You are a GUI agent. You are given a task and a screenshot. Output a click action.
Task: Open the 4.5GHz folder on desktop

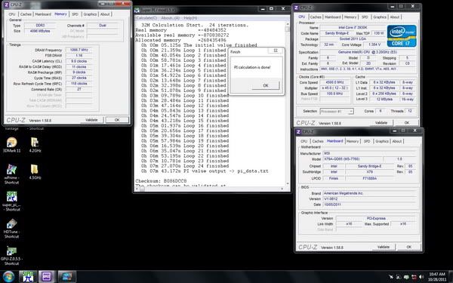click(35, 172)
